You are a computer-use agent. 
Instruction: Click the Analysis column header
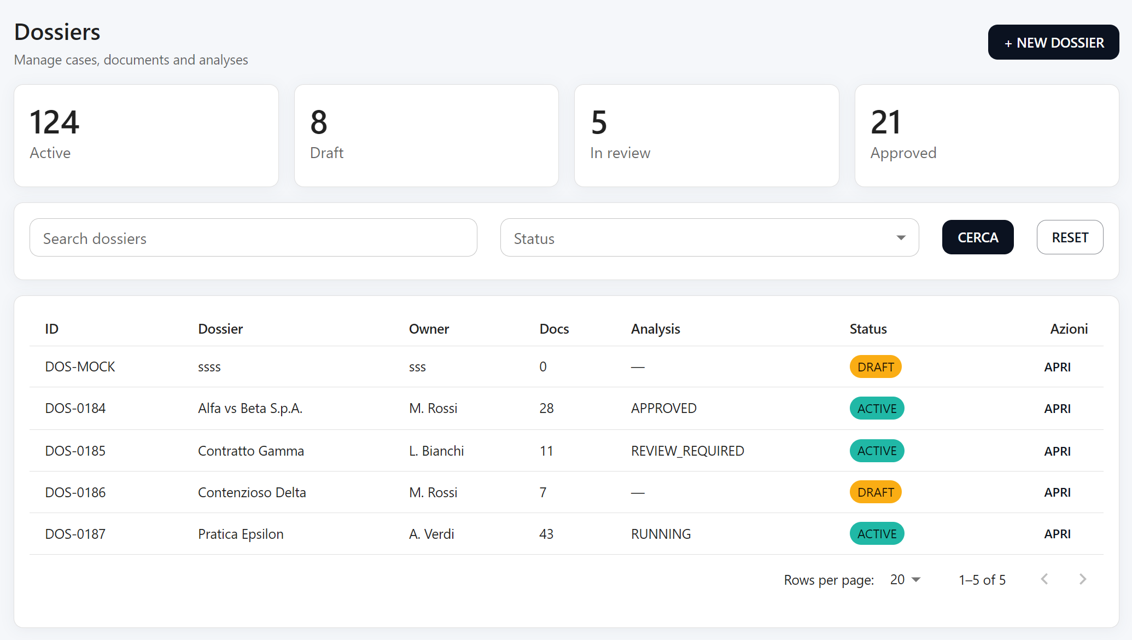coord(655,329)
